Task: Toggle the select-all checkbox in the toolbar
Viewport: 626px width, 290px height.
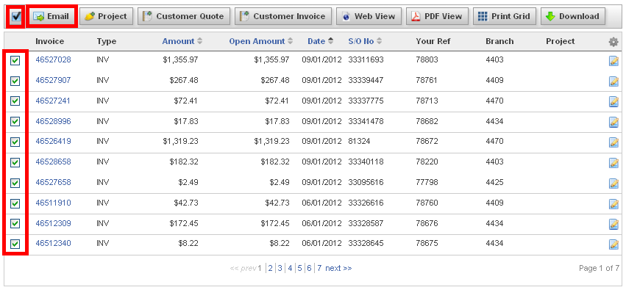Action: coord(16,17)
